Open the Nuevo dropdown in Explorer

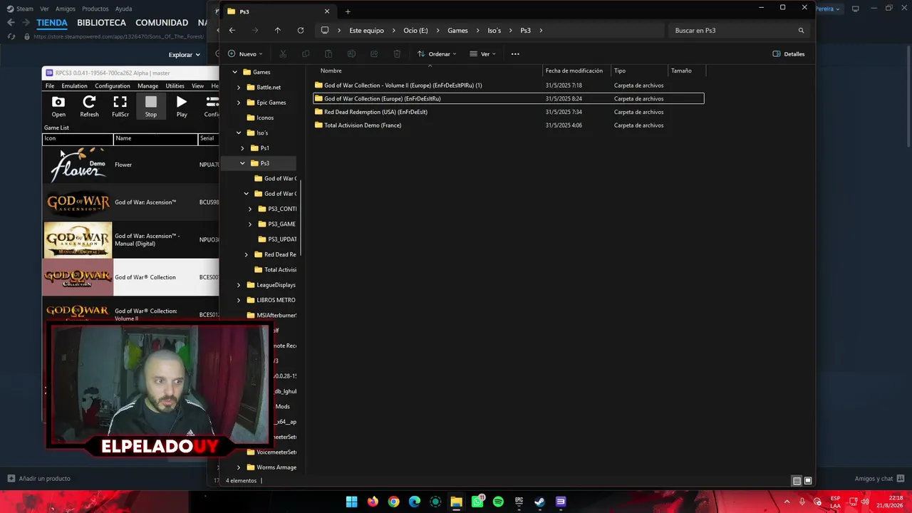tap(245, 54)
